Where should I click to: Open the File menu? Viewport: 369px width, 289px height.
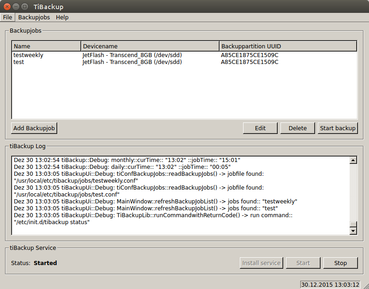pos(7,17)
